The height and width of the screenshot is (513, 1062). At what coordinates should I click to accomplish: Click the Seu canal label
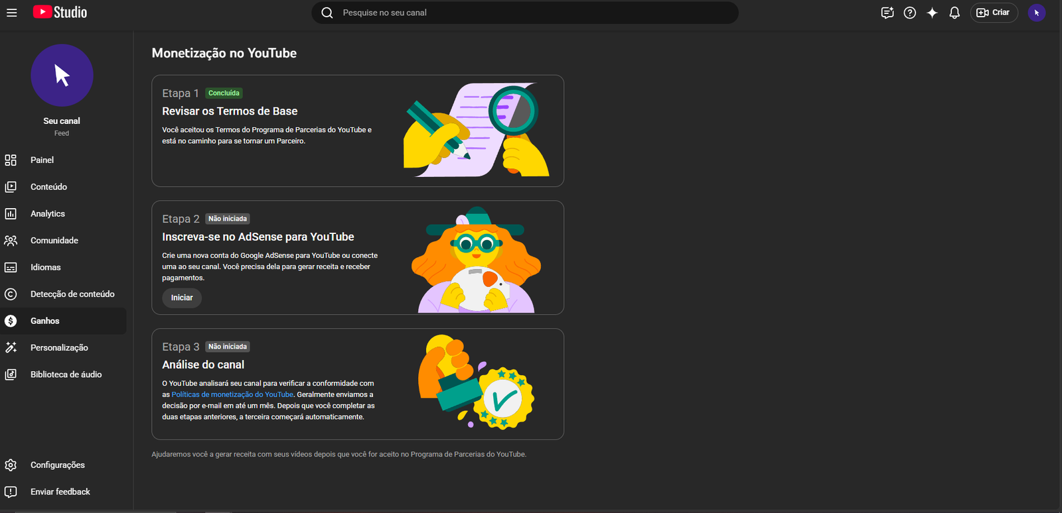tap(62, 121)
